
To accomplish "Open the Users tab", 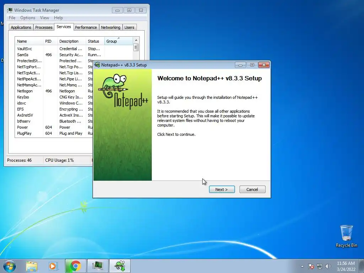I will pyautogui.click(x=129, y=27).
